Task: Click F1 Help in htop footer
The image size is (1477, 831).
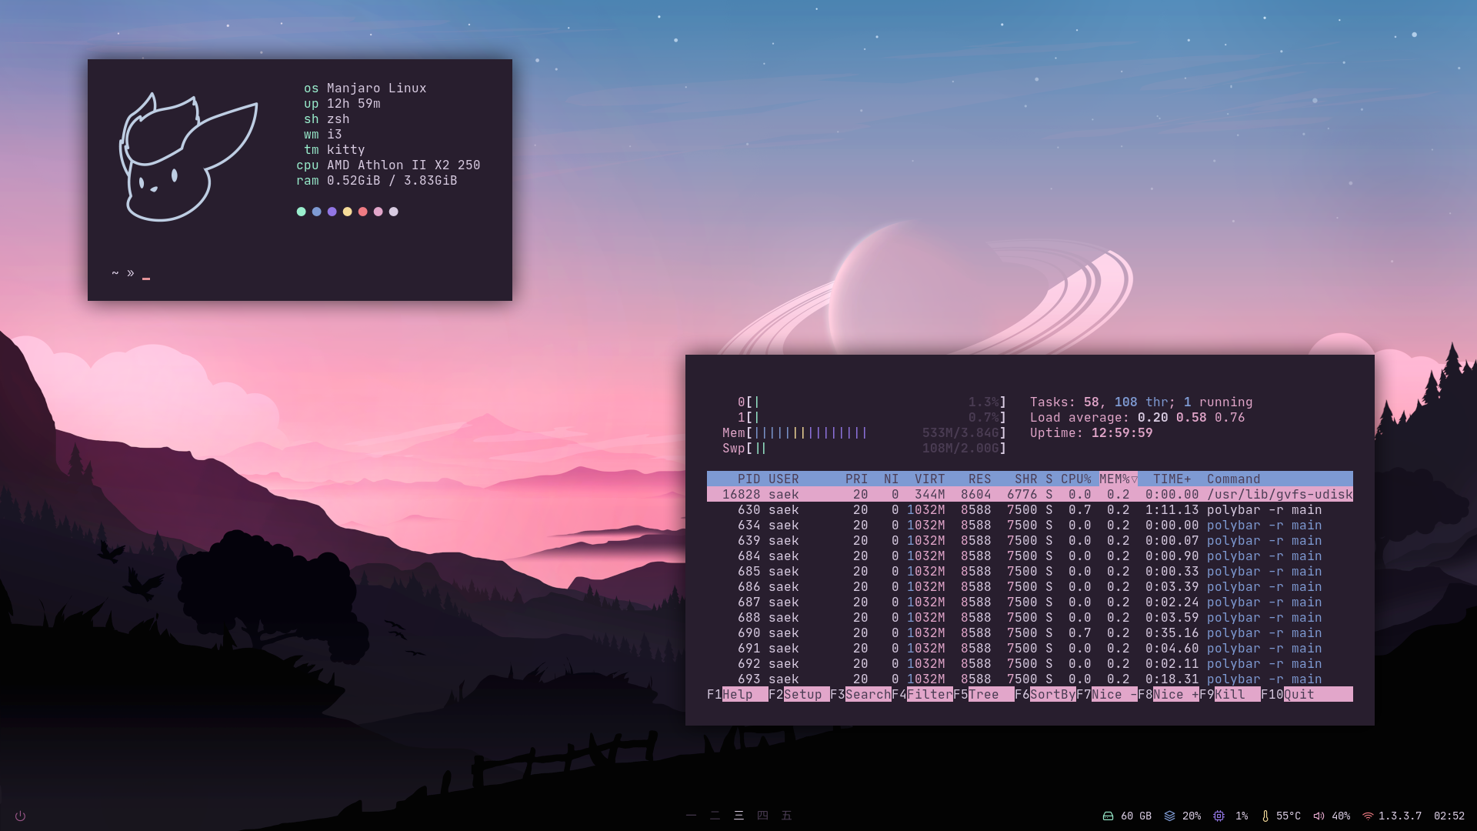Action: 737,695
